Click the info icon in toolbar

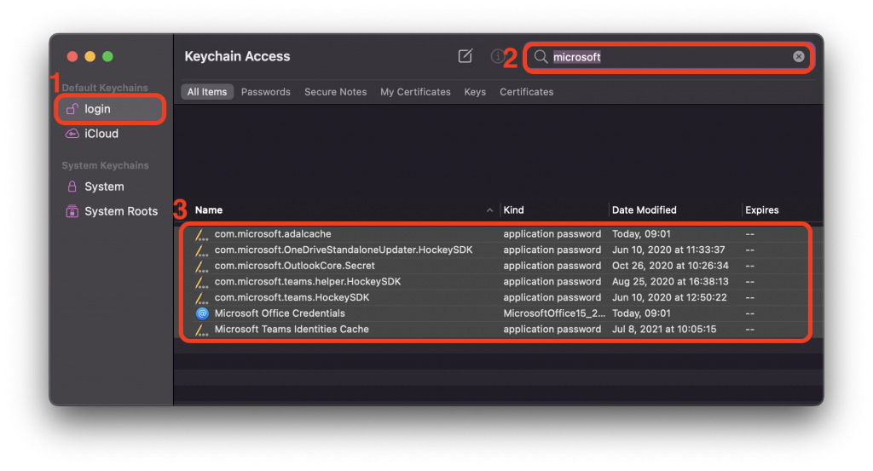click(x=497, y=56)
